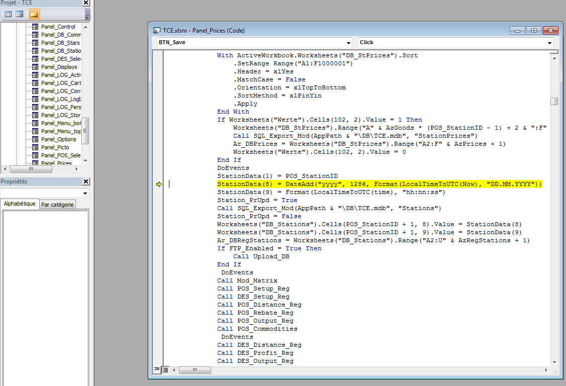Select the Panel_DB_Comm form icon
566x386 pixels.
pyautogui.click(x=35, y=35)
